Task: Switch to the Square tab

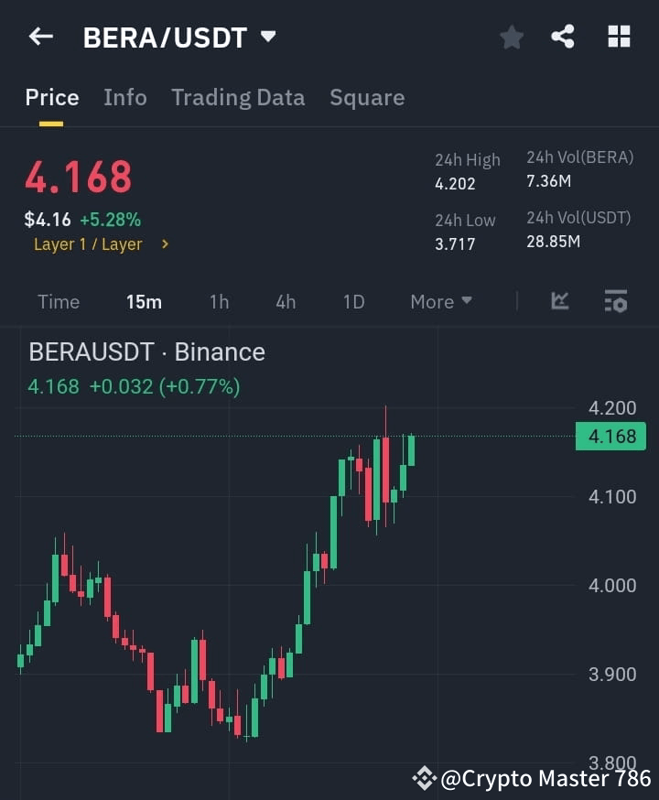Action: tap(367, 97)
